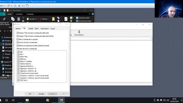Uncheck the Estrai qui menu item

click(18, 59)
